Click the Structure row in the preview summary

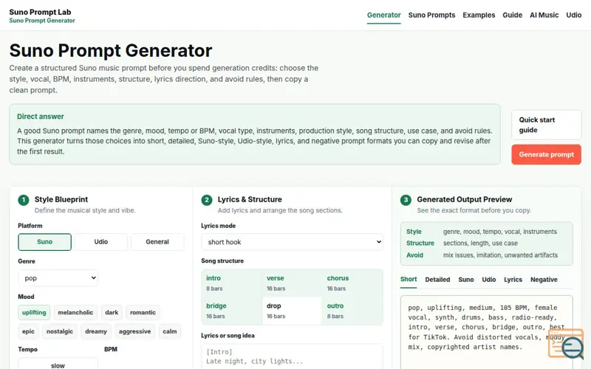(x=486, y=244)
